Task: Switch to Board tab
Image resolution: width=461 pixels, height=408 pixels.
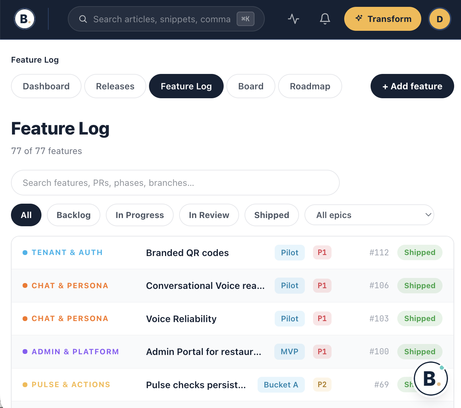Action: coord(251,86)
